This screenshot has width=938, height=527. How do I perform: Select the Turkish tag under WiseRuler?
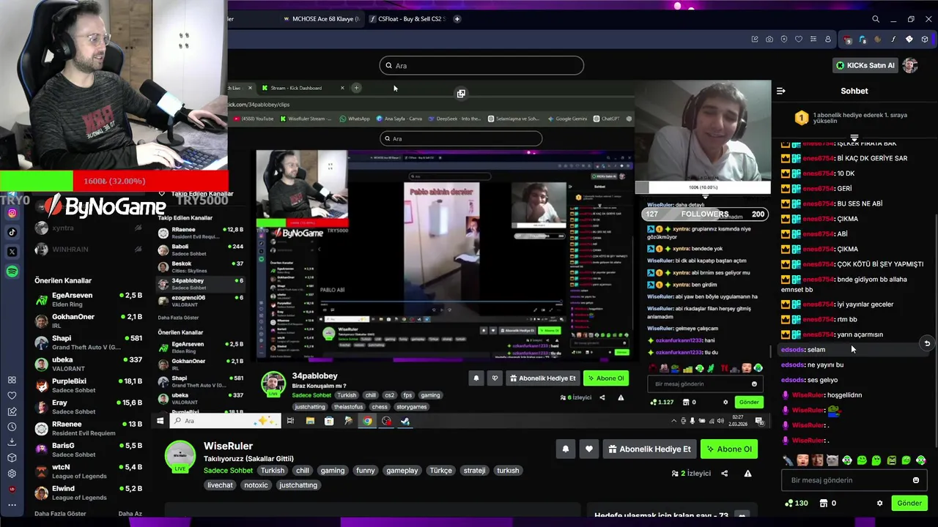click(x=273, y=471)
